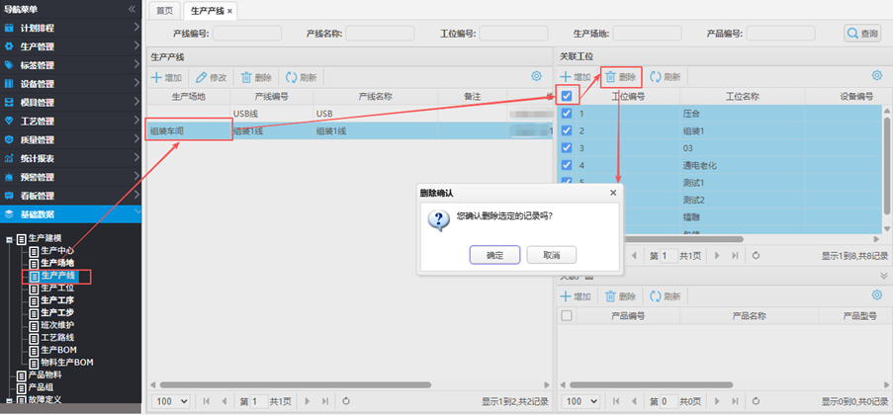Open 生产工位 in the tree
Viewport: 893px width, 415px height.
57,289
